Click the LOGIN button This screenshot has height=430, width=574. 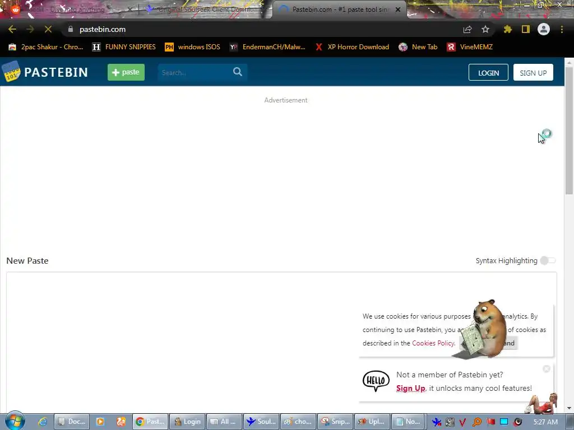click(488, 72)
